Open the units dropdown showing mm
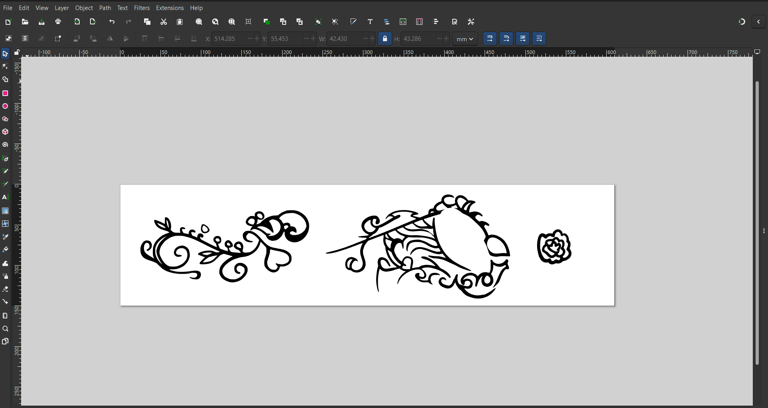 pos(464,38)
